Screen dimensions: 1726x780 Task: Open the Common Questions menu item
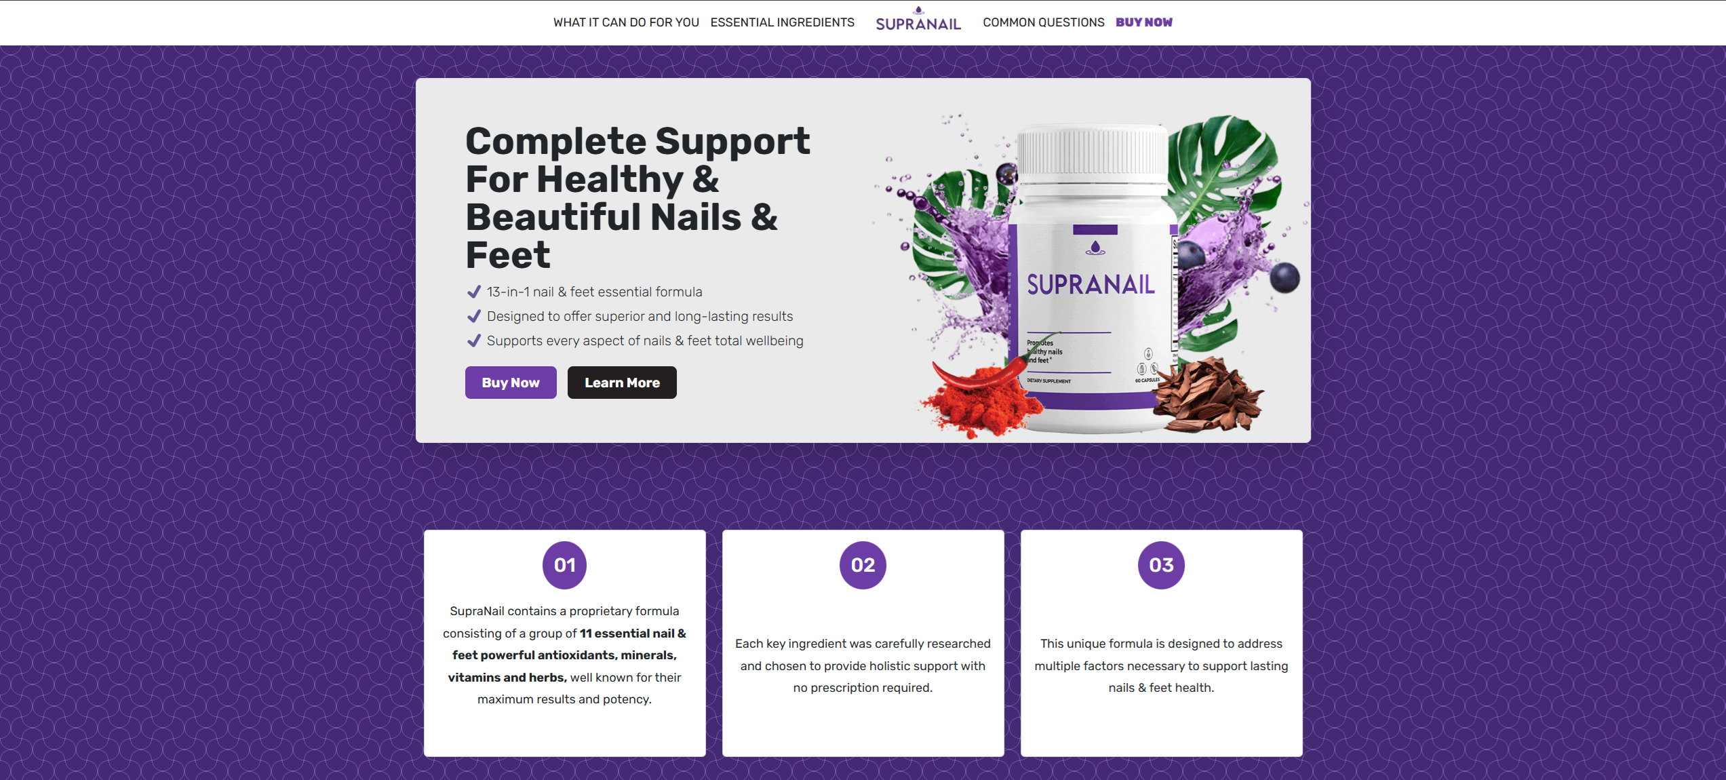(x=1043, y=22)
